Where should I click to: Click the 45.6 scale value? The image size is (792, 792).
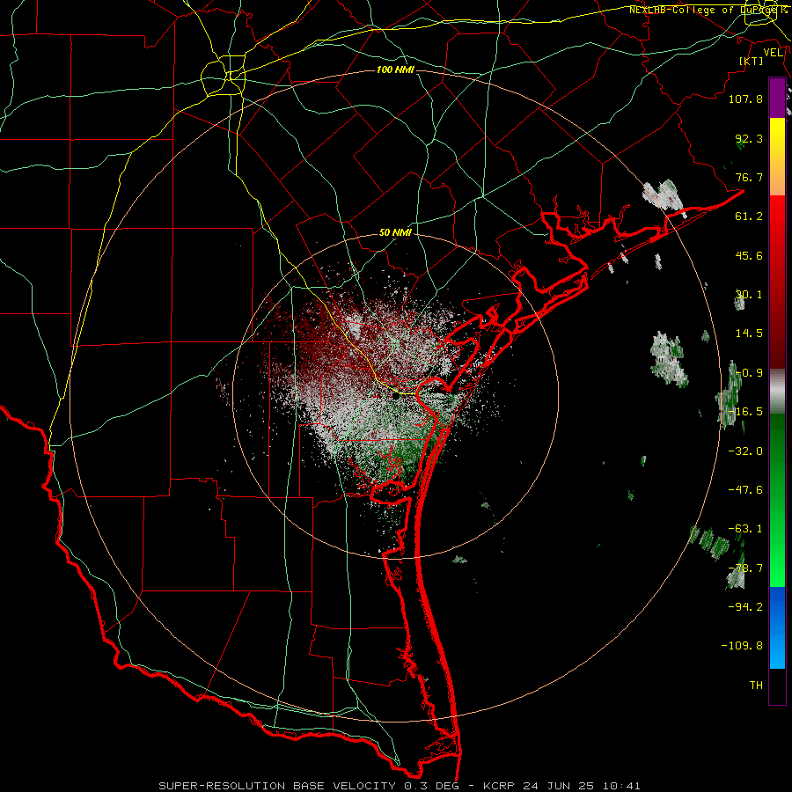coord(749,255)
